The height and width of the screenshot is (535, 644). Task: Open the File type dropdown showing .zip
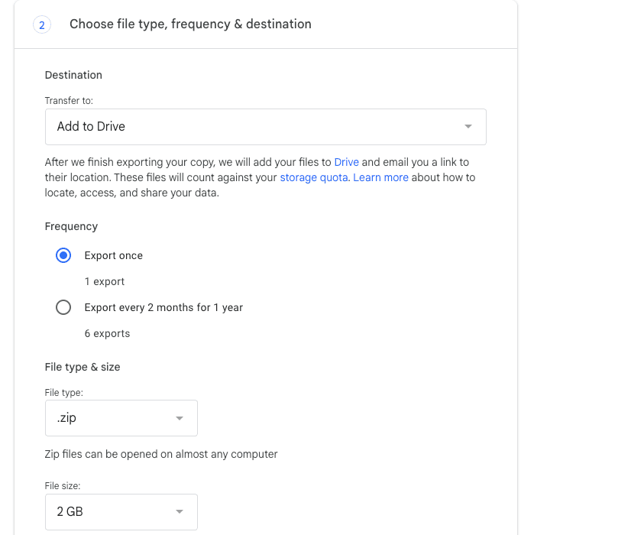121,418
